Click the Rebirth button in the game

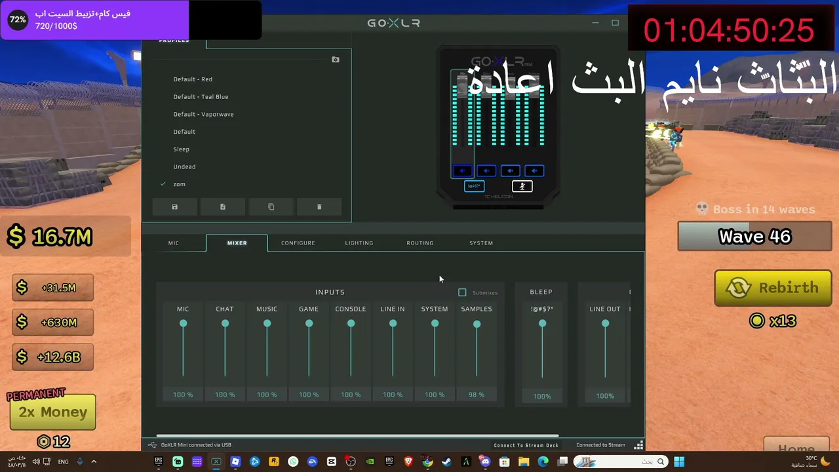click(773, 288)
